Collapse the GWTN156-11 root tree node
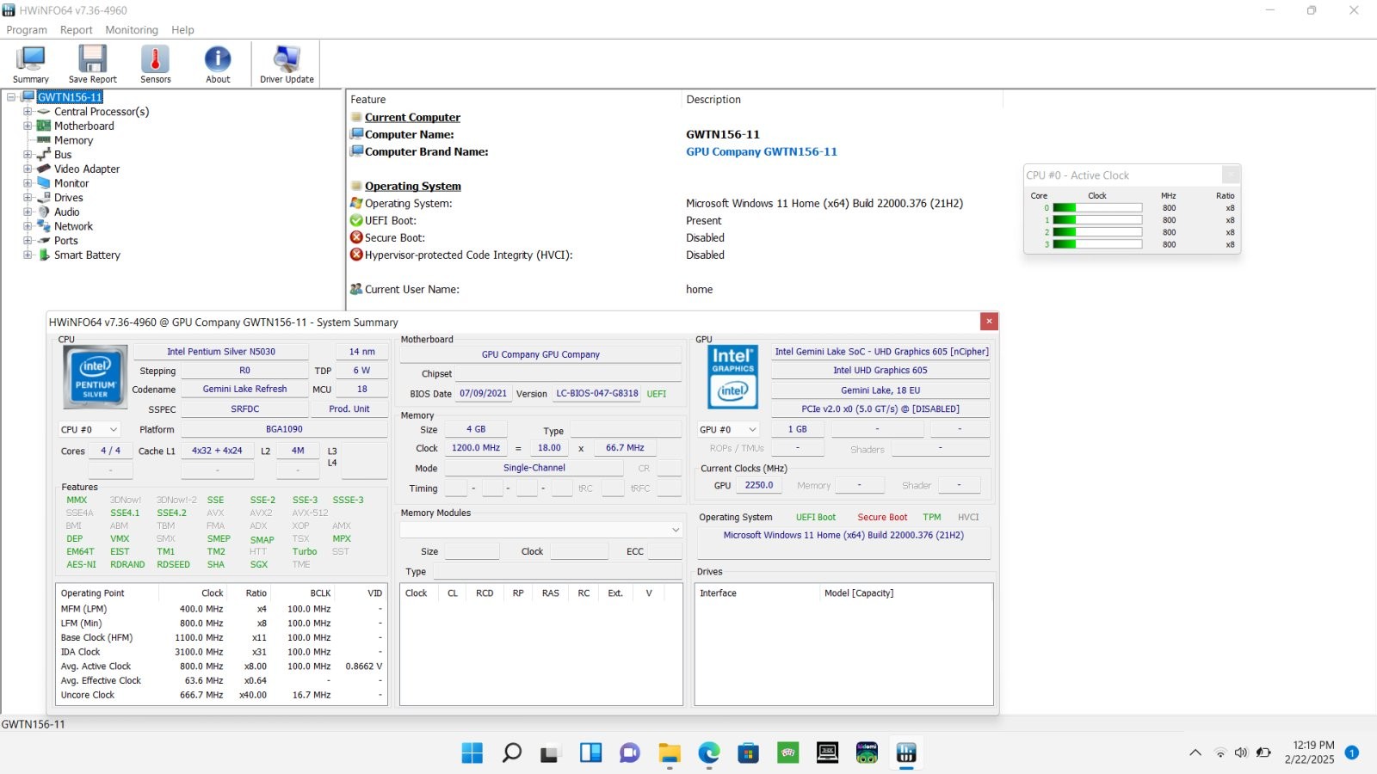This screenshot has height=774, width=1377. coord(11,97)
